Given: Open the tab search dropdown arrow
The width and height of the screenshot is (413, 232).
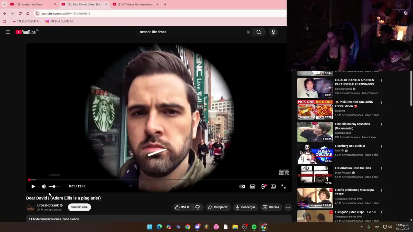Looking at the screenshot, I should pos(4,5).
